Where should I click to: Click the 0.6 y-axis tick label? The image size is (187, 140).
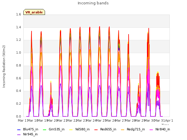(18, 78)
